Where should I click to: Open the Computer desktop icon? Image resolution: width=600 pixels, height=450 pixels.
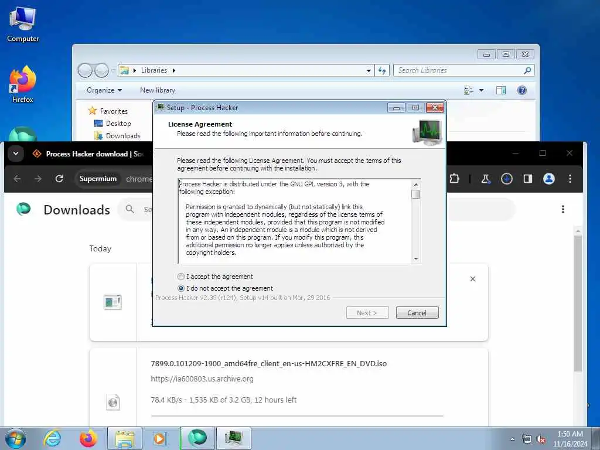[23, 25]
